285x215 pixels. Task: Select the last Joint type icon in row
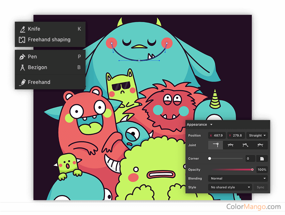pyautogui.click(x=260, y=145)
